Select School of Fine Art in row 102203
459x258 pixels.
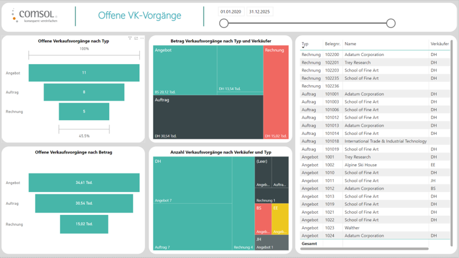point(361,71)
